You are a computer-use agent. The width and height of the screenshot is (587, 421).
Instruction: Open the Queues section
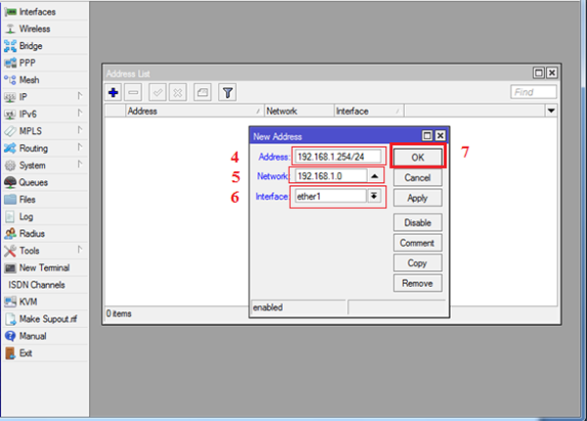click(x=33, y=182)
